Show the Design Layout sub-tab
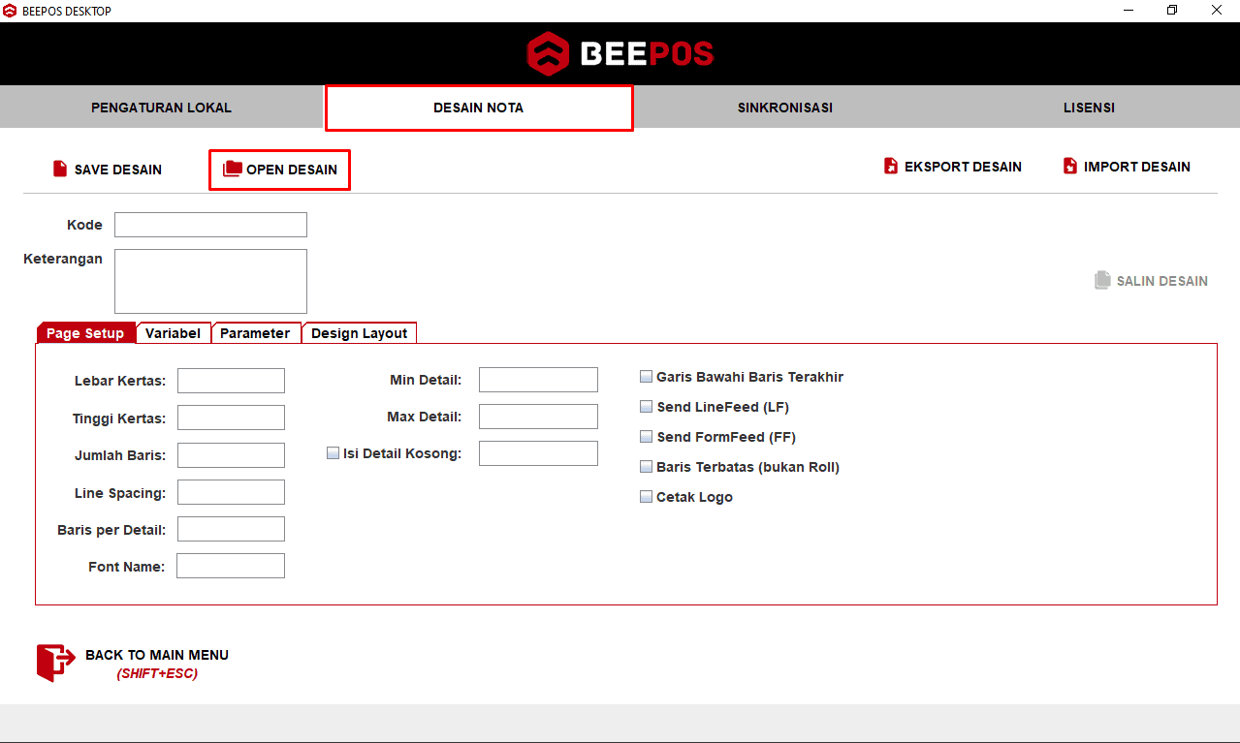The height and width of the screenshot is (743, 1240). click(360, 332)
